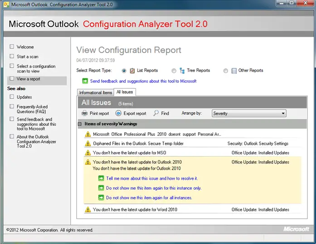Click the Export report button
316x244 pixels.
point(131,113)
